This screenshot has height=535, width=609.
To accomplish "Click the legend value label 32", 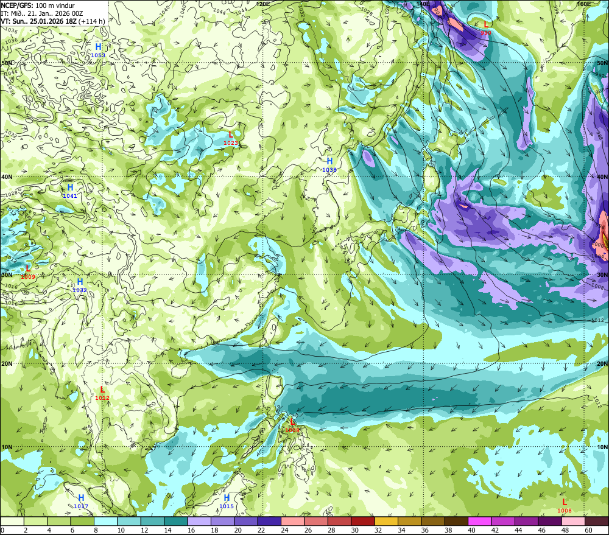I will click(x=378, y=530).
